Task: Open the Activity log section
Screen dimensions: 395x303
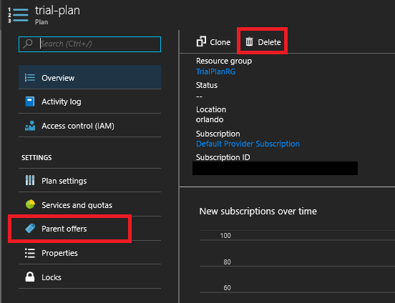Action: [89, 101]
